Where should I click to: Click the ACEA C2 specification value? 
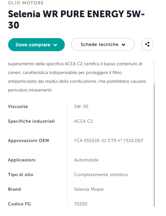click(x=83, y=121)
